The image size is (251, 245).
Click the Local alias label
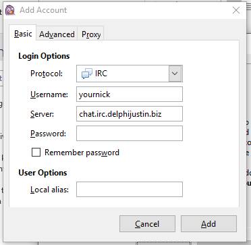(x=49, y=190)
